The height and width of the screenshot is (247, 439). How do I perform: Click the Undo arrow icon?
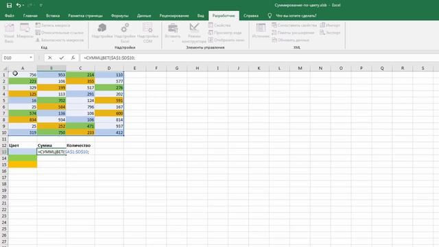pyautogui.click(x=19, y=5)
